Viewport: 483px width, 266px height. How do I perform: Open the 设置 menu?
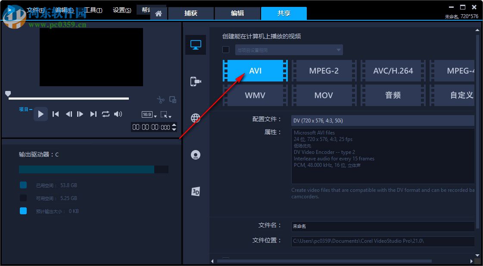[x=122, y=10]
